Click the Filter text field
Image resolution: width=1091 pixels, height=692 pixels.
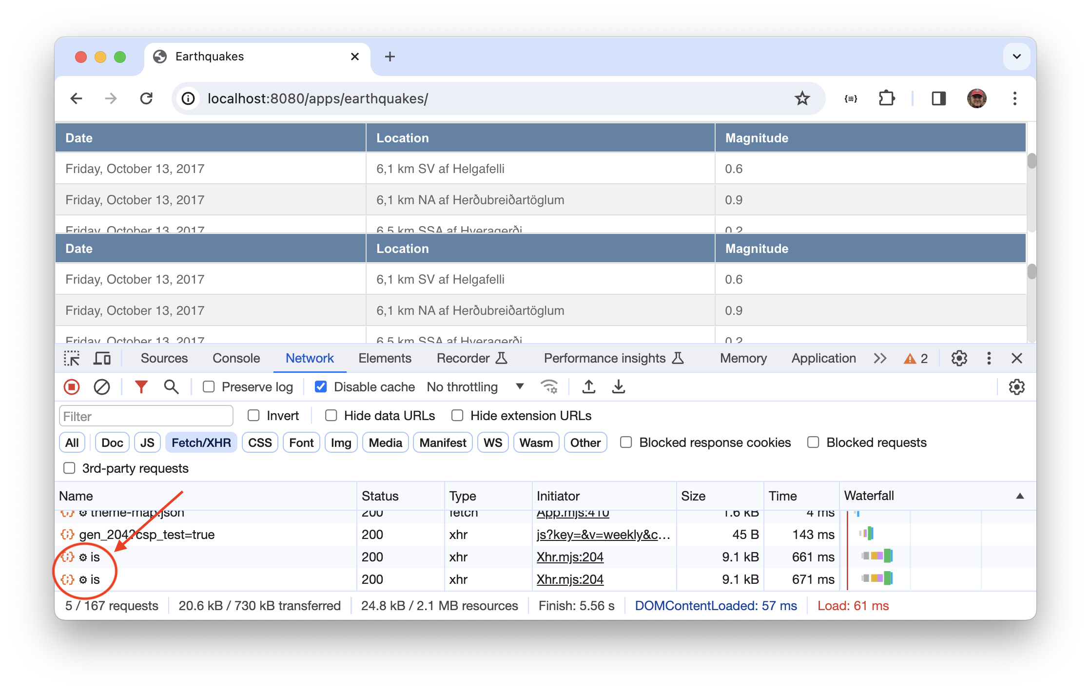(146, 416)
